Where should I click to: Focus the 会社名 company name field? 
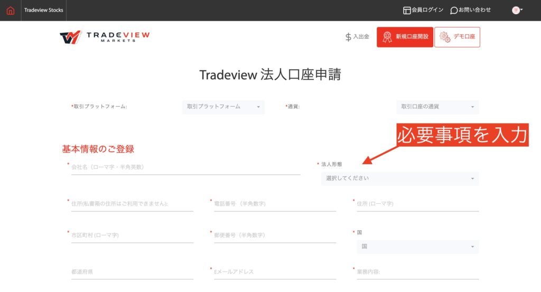point(185,167)
